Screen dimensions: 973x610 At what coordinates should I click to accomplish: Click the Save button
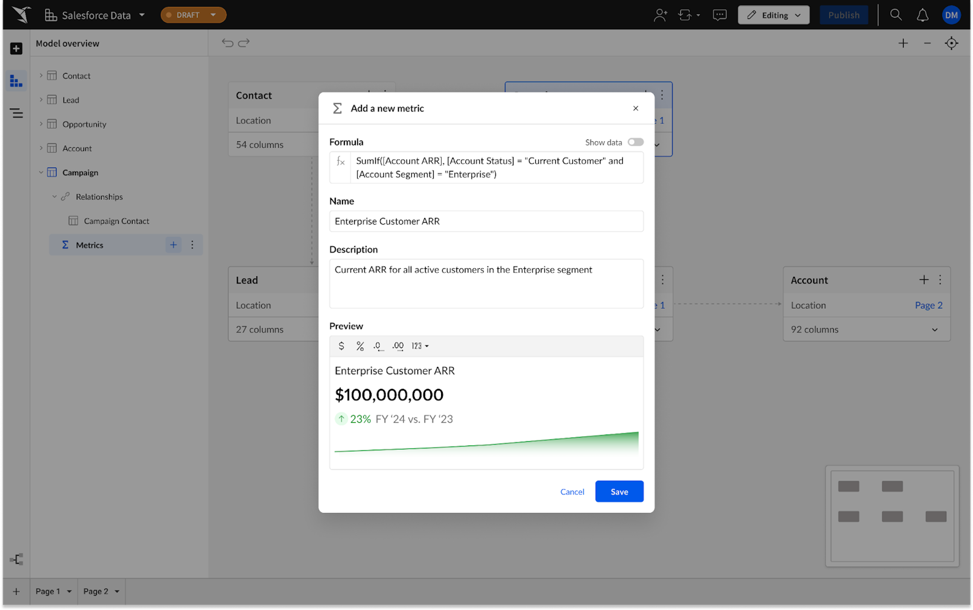[619, 491]
